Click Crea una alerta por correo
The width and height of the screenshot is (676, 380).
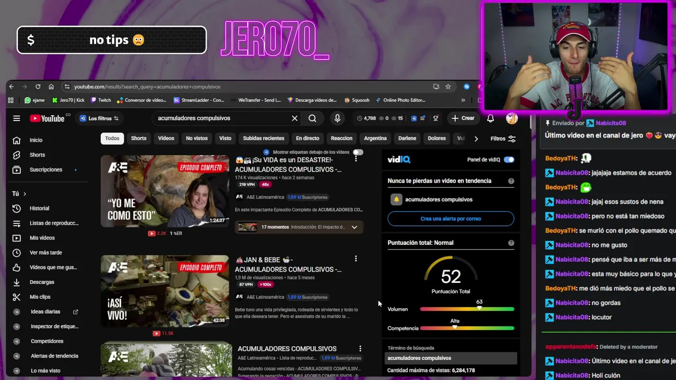(450, 218)
